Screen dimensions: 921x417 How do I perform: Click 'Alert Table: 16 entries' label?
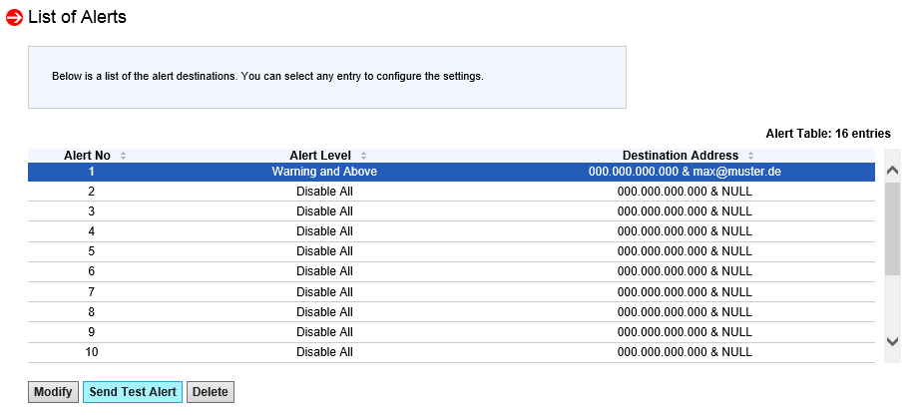pos(828,134)
